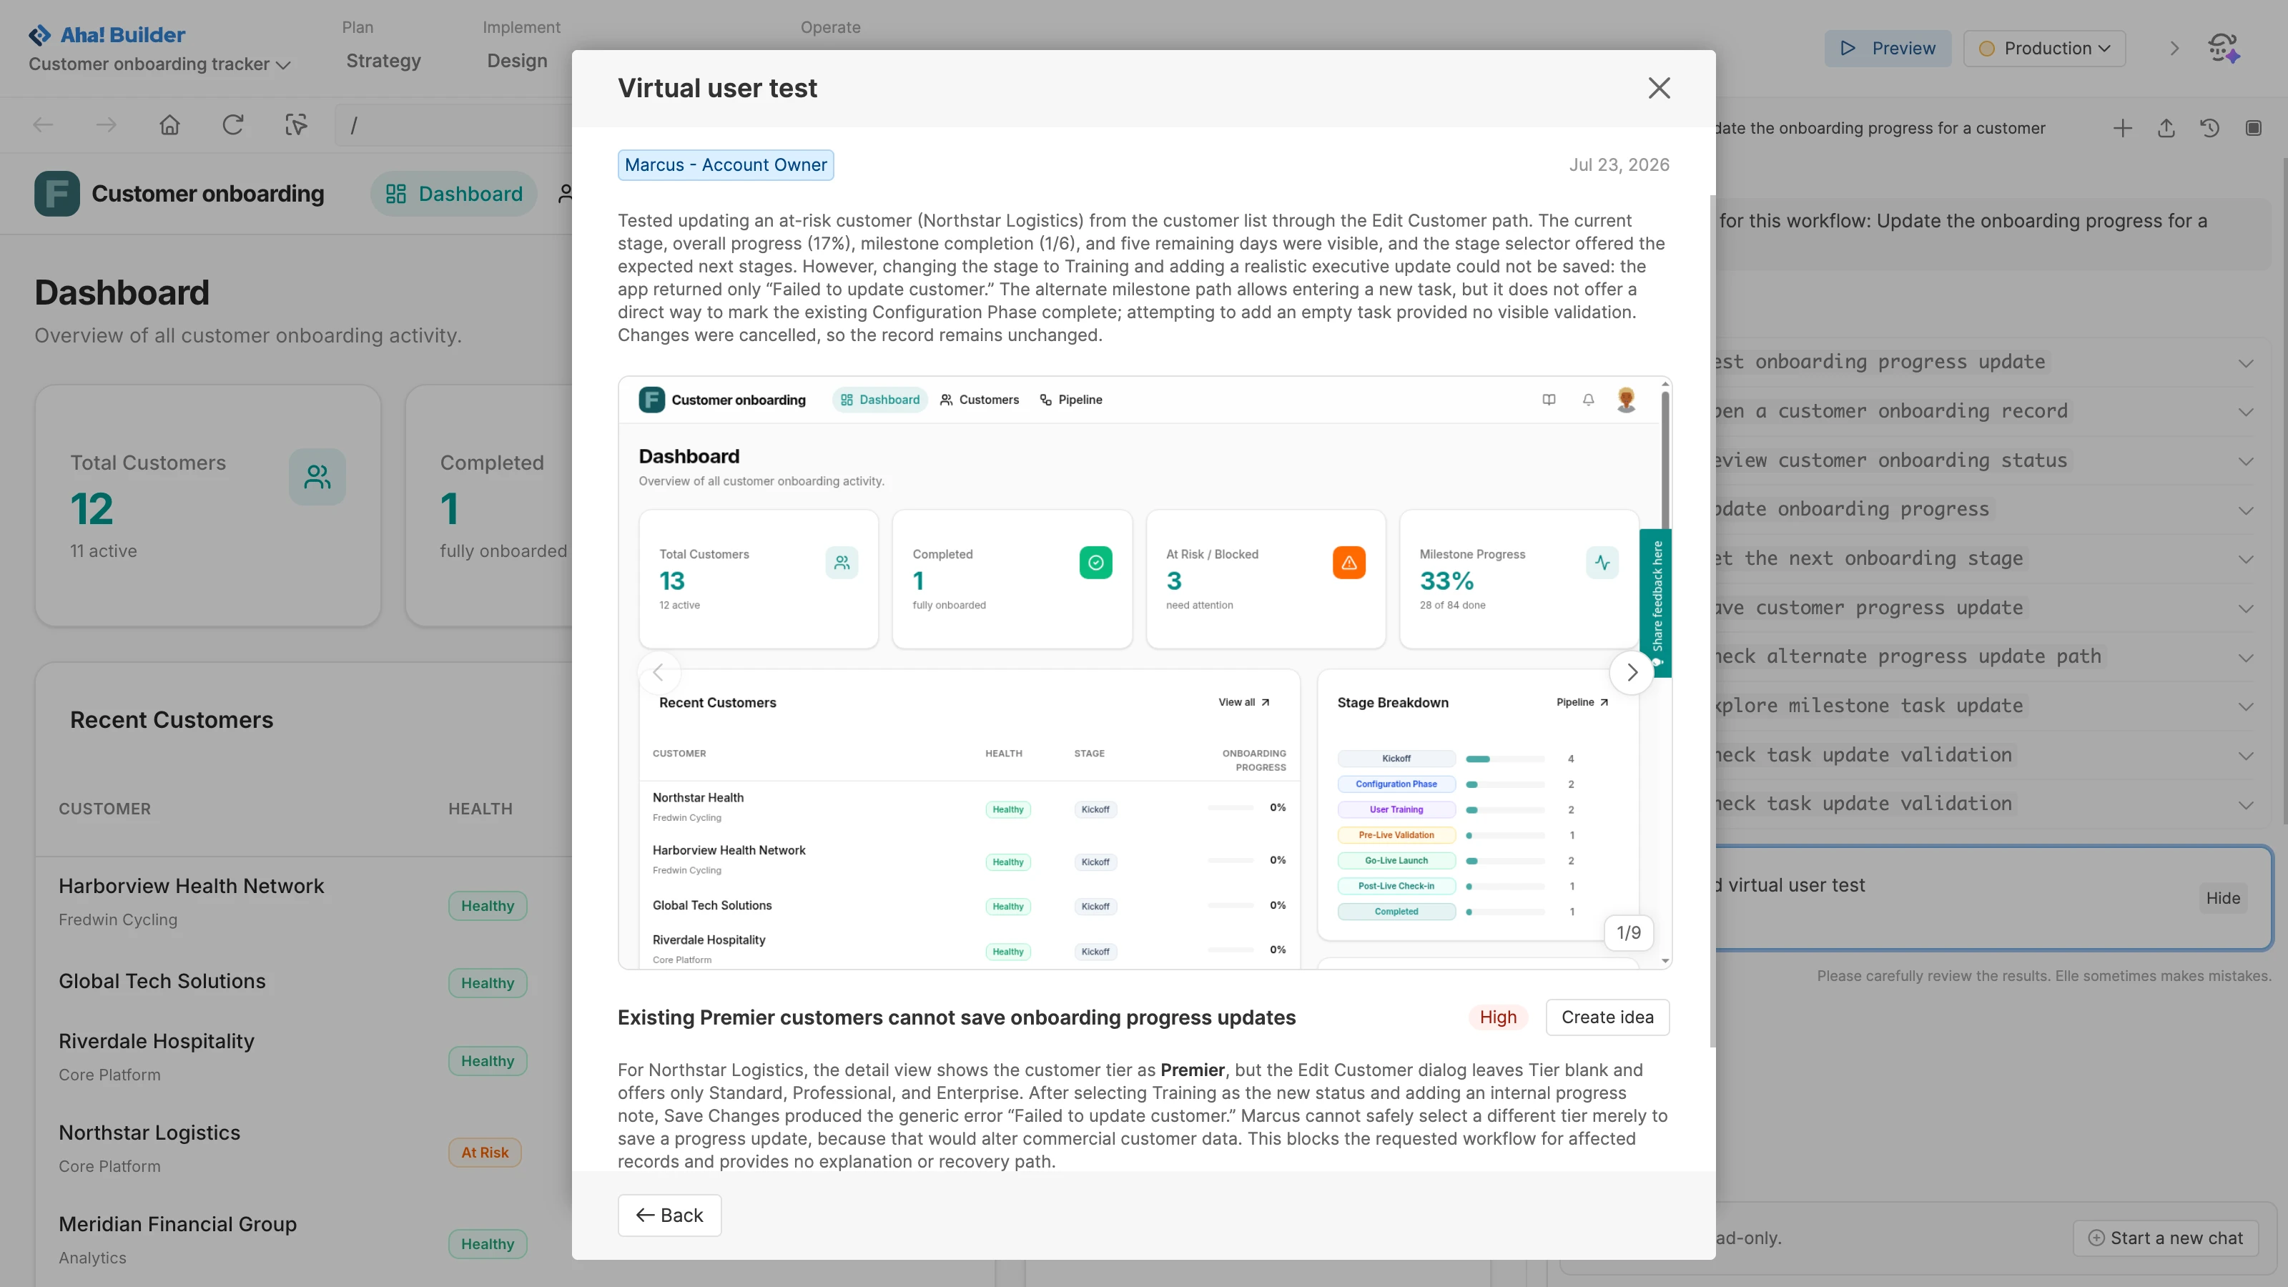Click the Northstar Health row in the preview

tap(969, 807)
